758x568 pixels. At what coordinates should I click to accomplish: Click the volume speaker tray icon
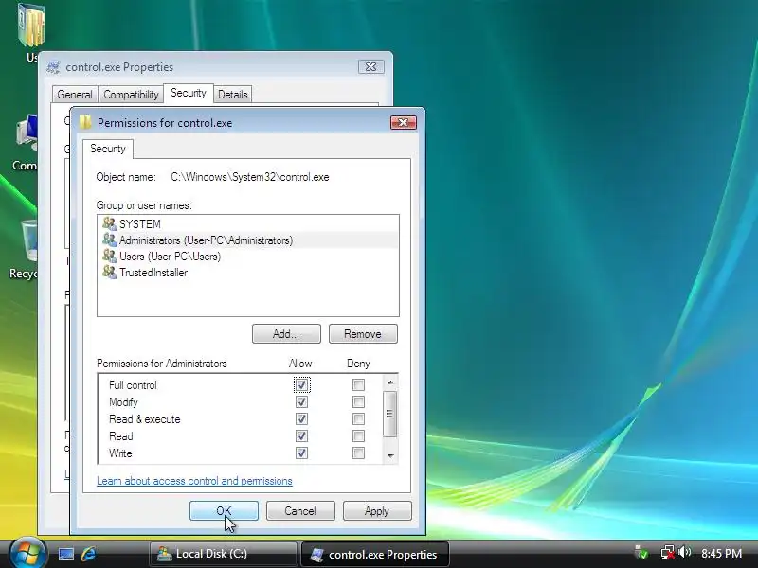tap(684, 553)
